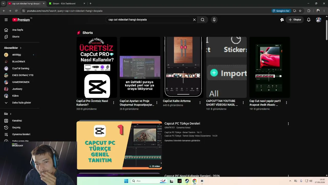Screen dimensions: 328x185
Task: Open the browser extensions puzzle icon
Action: (x=309, y=11)
